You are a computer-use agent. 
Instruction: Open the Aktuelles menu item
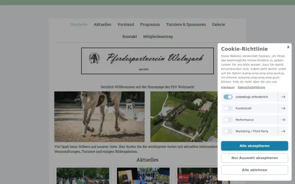pos(102,25)
